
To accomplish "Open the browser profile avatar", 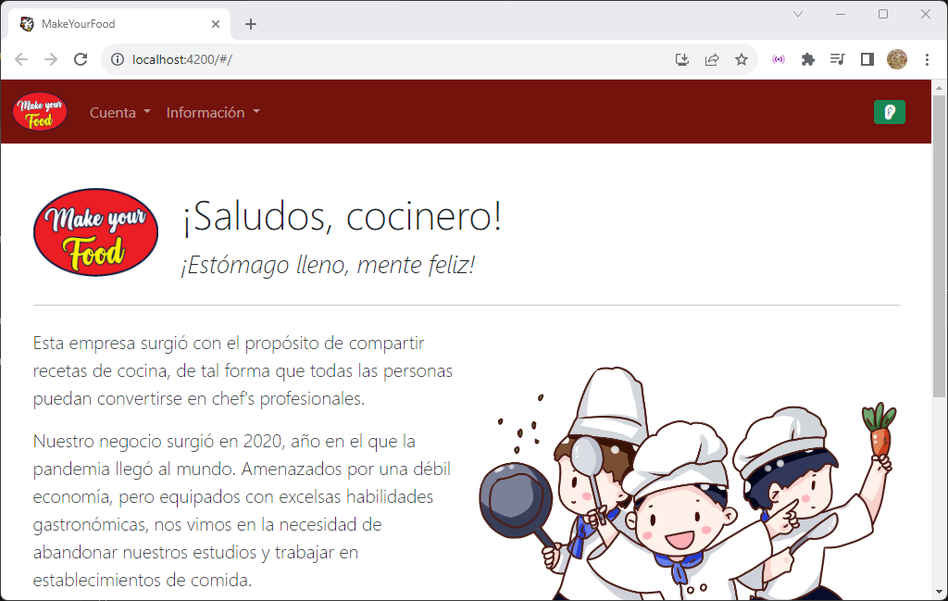I will (897, 58).
